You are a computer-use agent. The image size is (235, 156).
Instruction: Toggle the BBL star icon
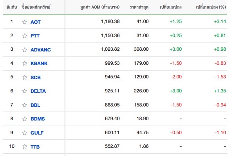(25, 105)
